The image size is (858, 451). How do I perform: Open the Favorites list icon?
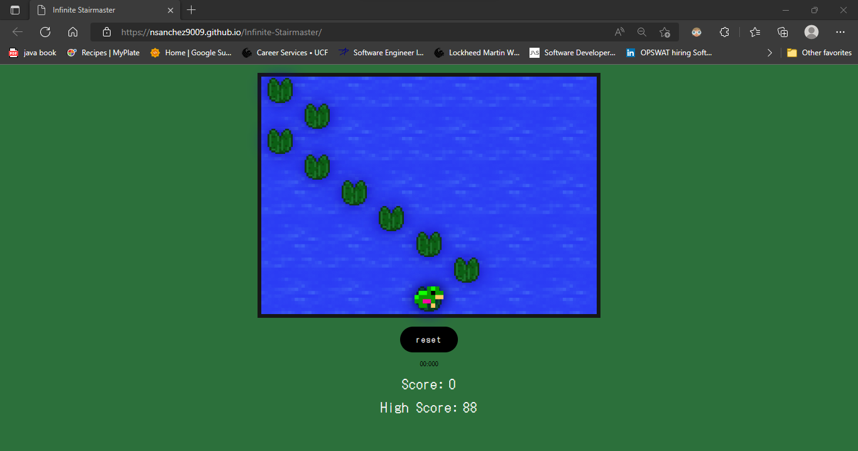pos(755,32)
